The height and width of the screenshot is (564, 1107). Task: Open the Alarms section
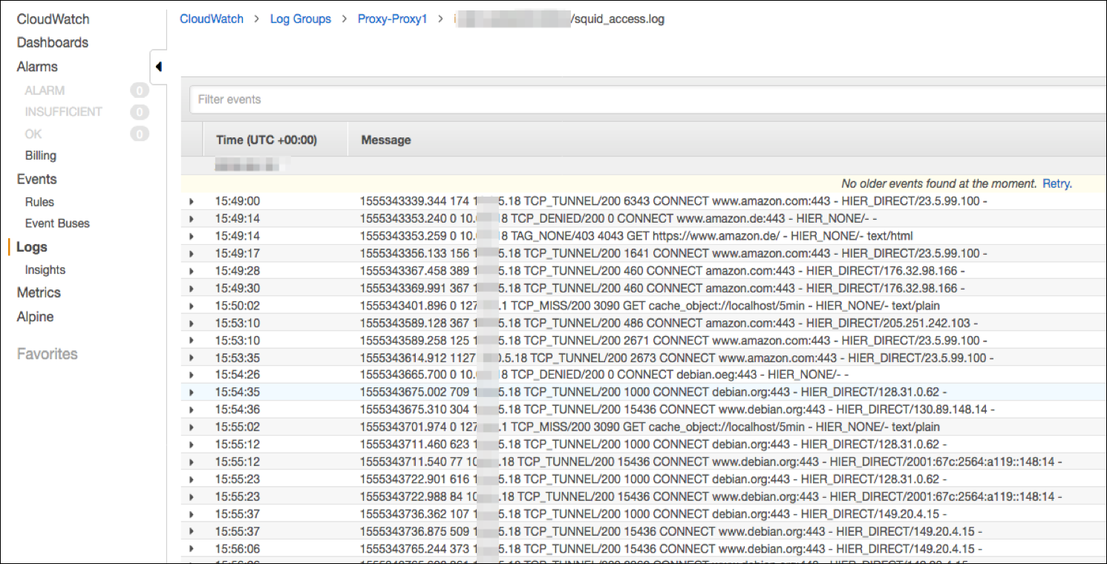[x=37, y=66]
